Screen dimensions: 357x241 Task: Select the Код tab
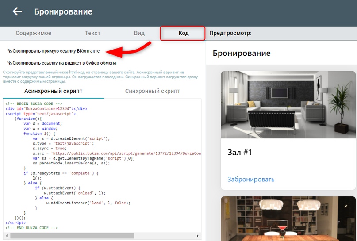(183, 33)
